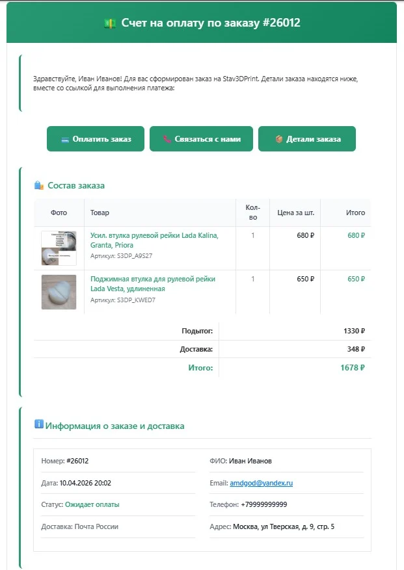Click the grand total 1678 ₽
Screen dimensions: 404x570
353,367
